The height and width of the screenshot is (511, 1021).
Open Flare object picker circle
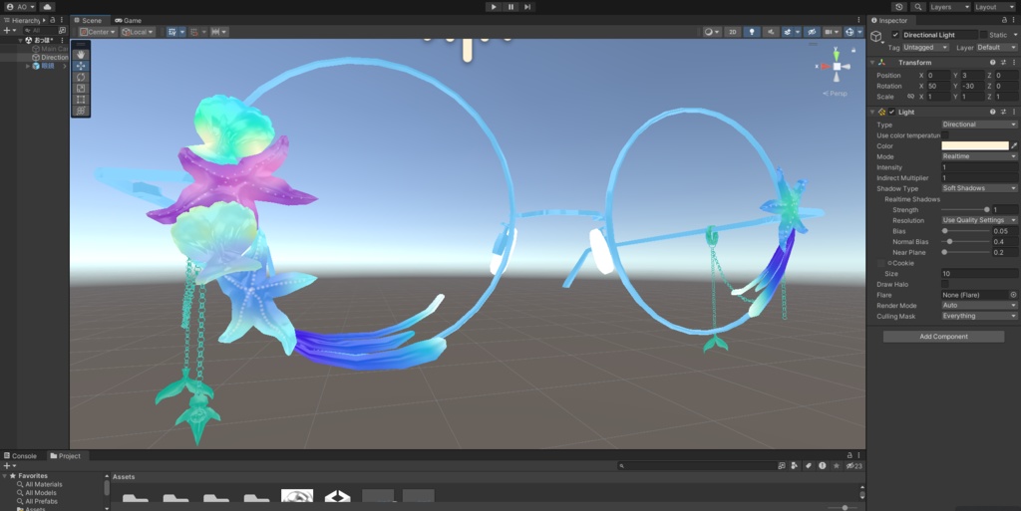[1013, 295]
